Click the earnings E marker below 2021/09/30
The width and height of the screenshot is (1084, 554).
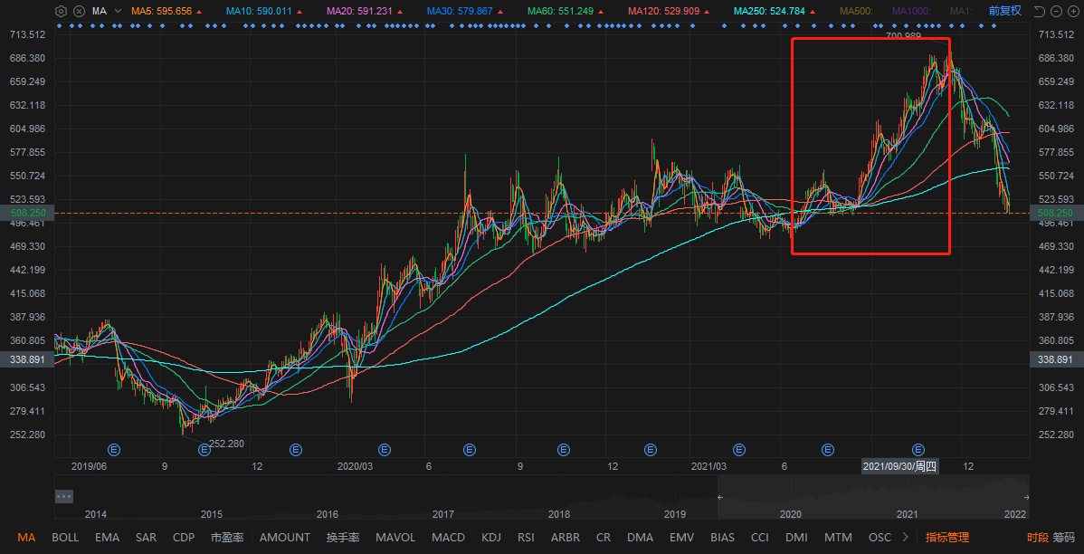point(918,449)
